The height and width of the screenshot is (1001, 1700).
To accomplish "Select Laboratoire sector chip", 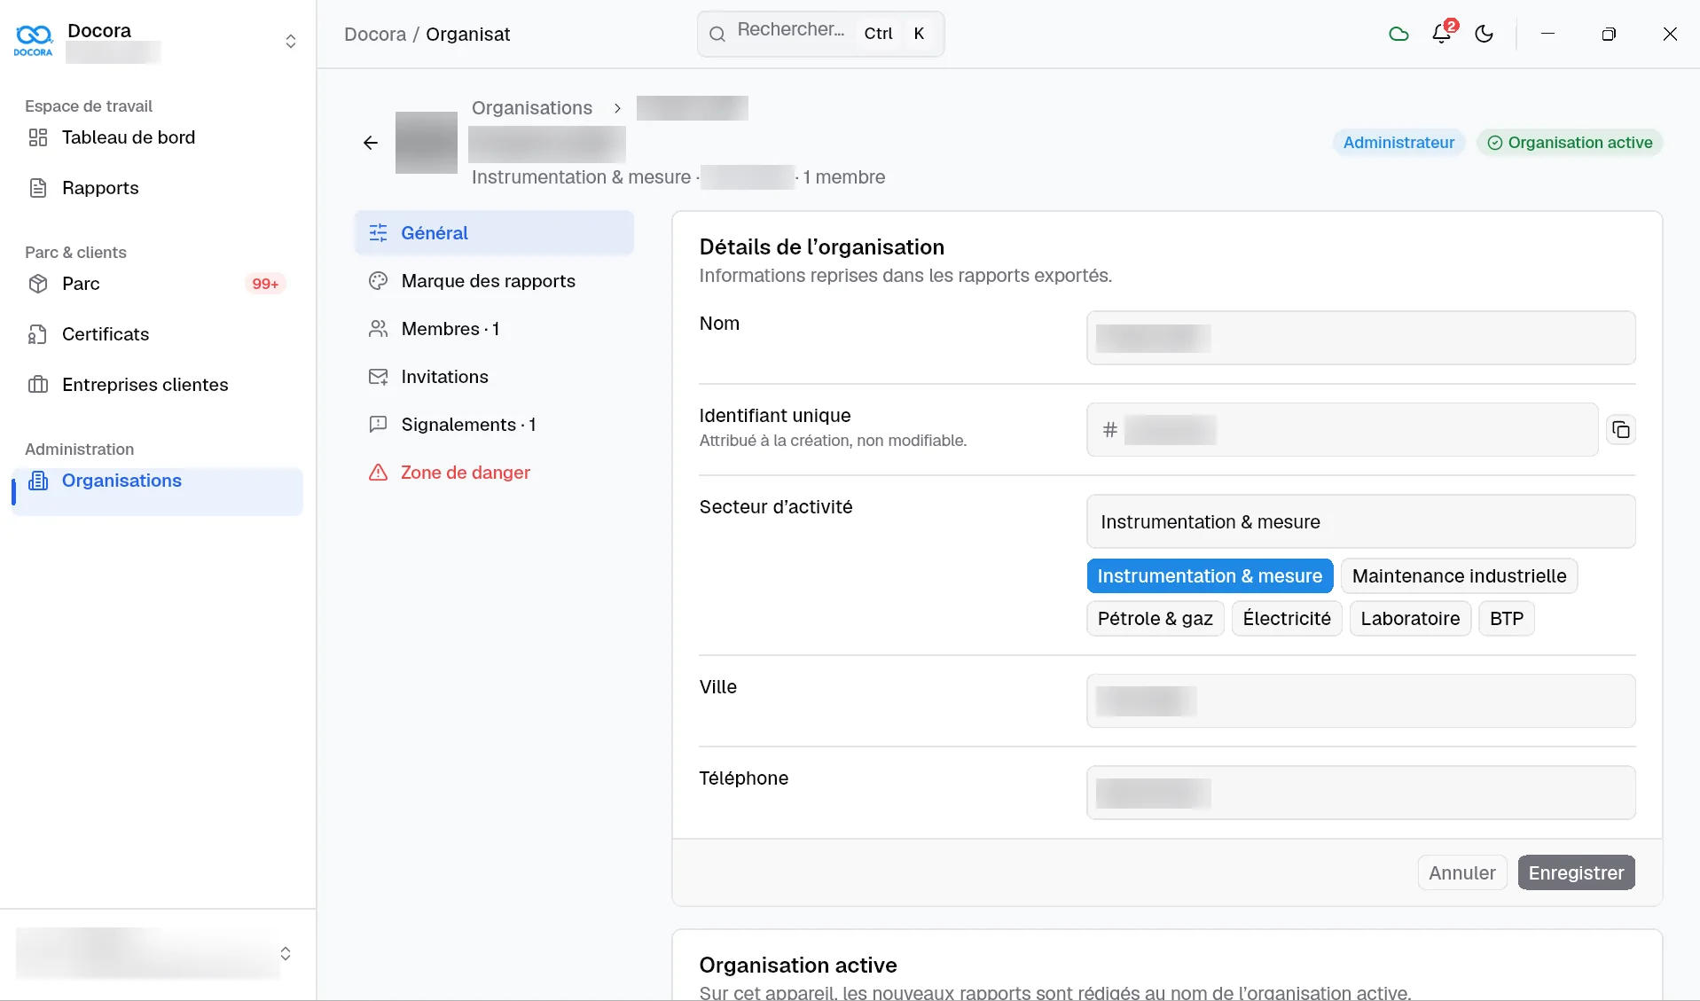I will (1410, 619).
